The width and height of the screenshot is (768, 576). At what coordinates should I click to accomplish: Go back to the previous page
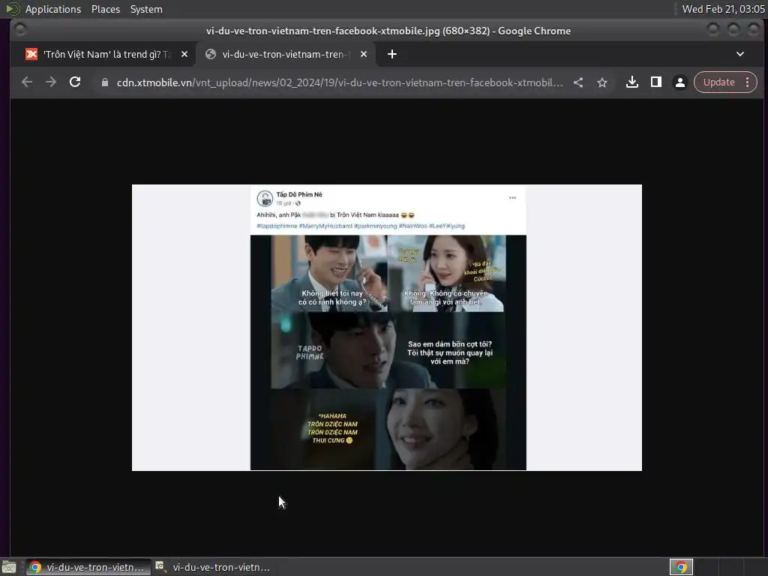(x=27, y=82)
